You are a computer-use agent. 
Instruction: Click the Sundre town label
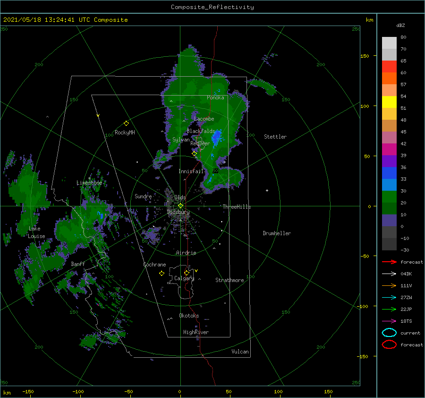point(143,196)
